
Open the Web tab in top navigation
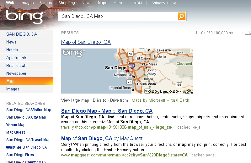tap(10, 3)
